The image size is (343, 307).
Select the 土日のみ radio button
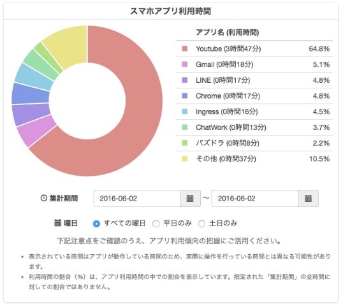(x=201, y=224)
